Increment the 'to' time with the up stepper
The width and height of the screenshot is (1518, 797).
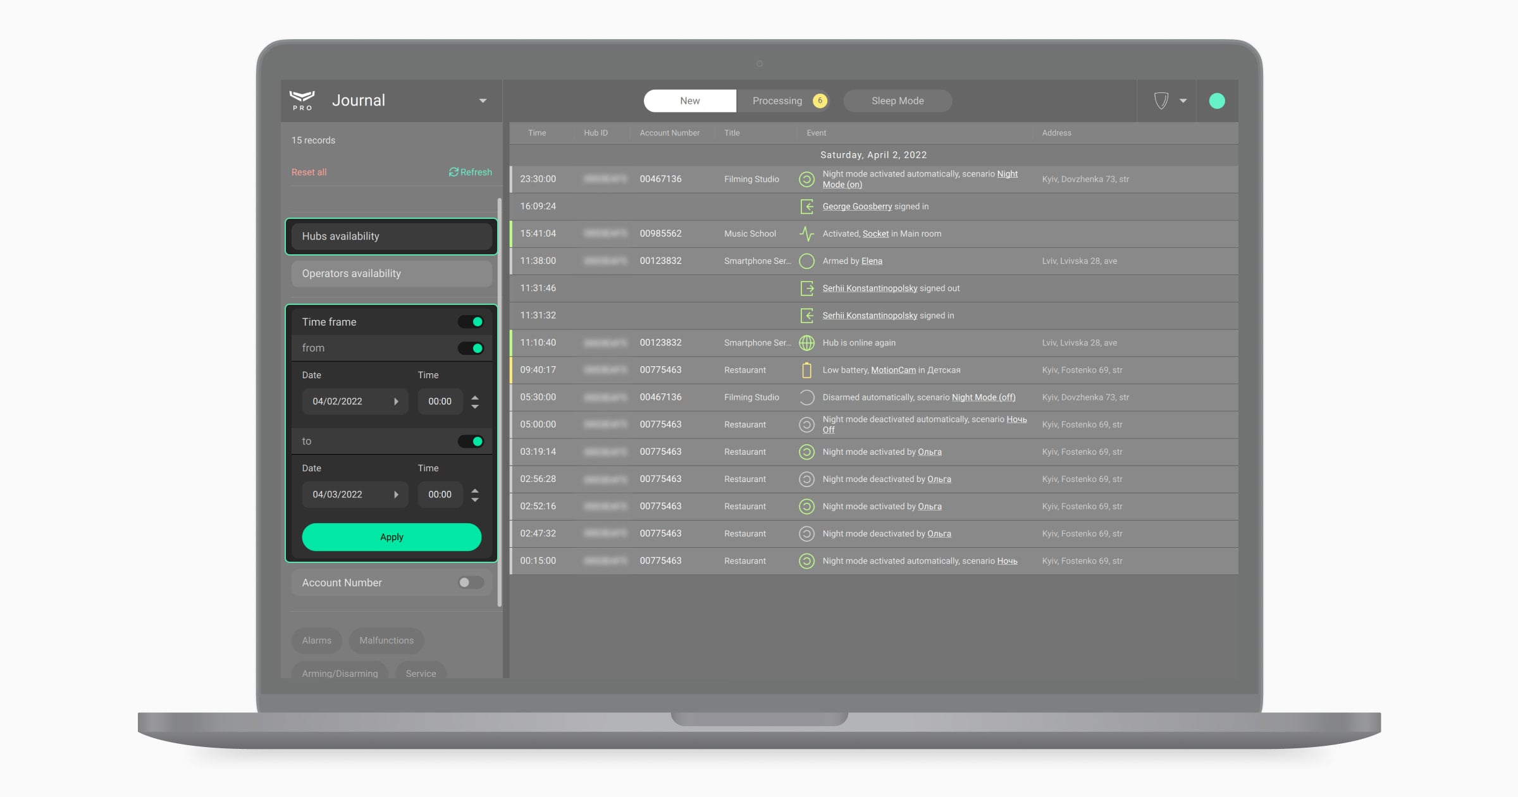click(x=475, y=490)
